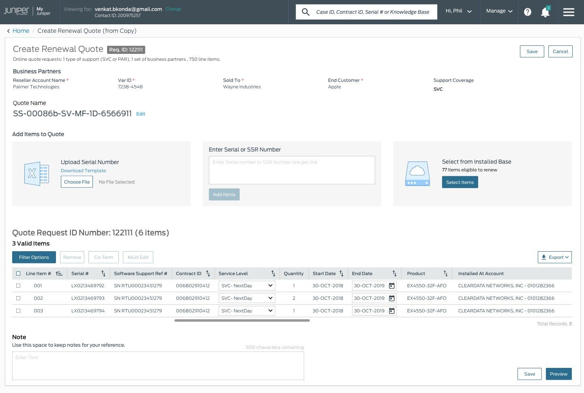Sort by Line Item # column

tap(59, 273)
